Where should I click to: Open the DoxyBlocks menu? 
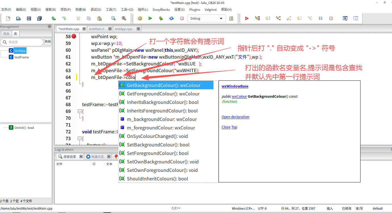click(x=161, y=10)
